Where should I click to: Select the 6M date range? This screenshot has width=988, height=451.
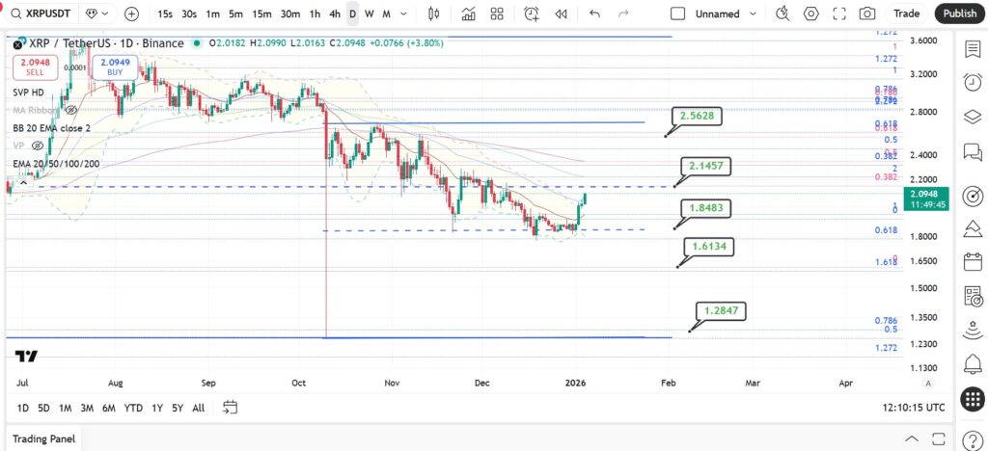[108, 408]
